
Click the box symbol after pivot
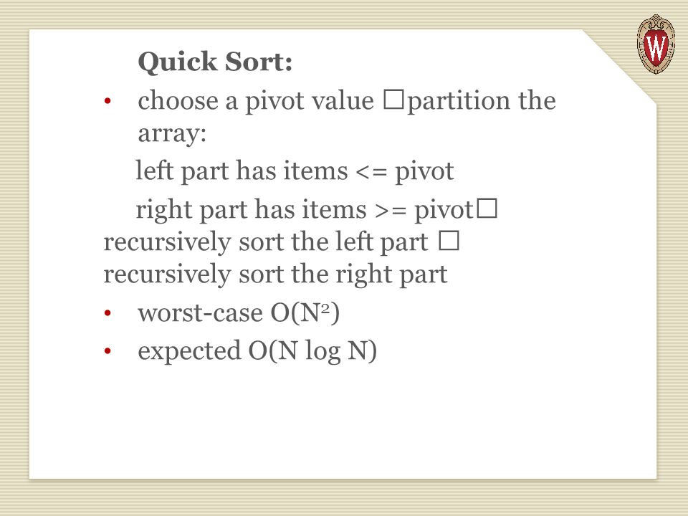coord(487,209)
